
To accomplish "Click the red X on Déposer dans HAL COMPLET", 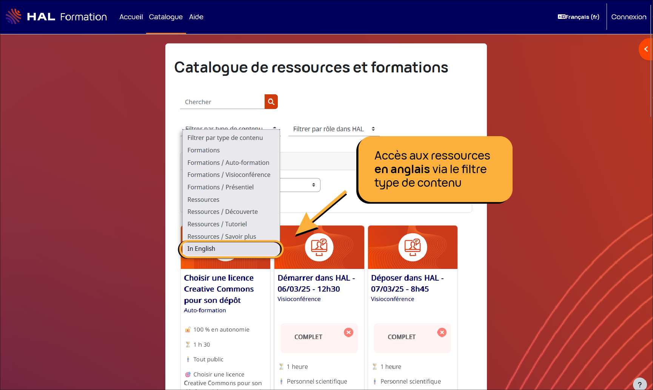I will pos(442,332).
